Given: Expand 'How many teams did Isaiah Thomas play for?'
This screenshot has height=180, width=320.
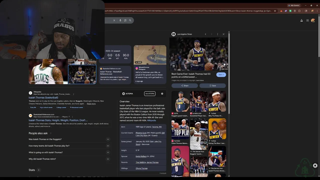Looking at the screenshot, I should click(69, 146).
